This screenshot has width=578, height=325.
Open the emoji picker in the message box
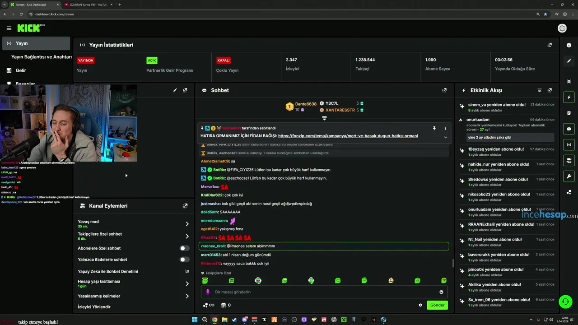coord(442,292)
